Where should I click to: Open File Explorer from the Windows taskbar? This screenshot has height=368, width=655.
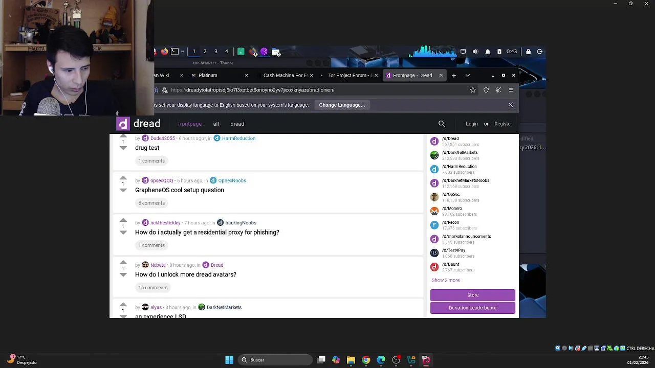point(351,360)
